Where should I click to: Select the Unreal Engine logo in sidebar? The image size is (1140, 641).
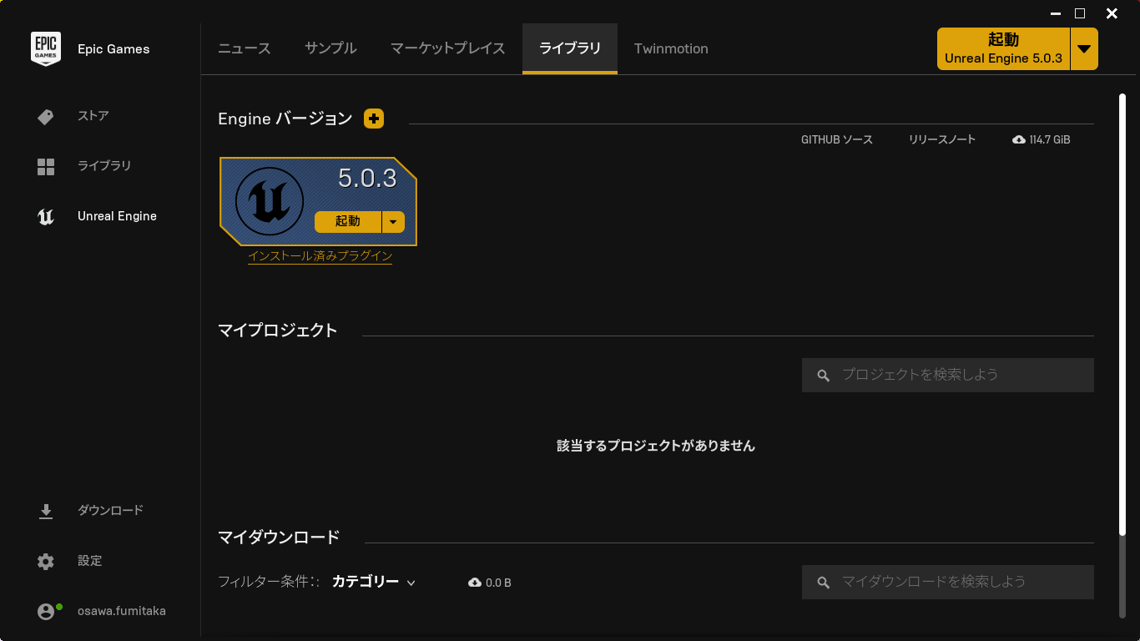point(46,216)
